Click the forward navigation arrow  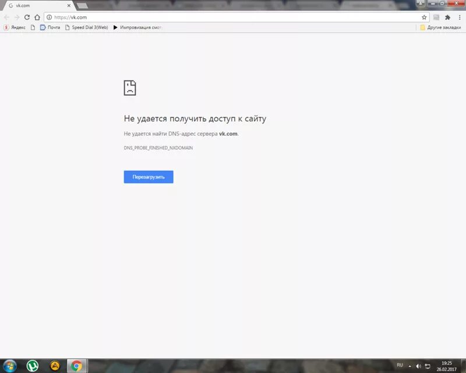pos(17,17)
